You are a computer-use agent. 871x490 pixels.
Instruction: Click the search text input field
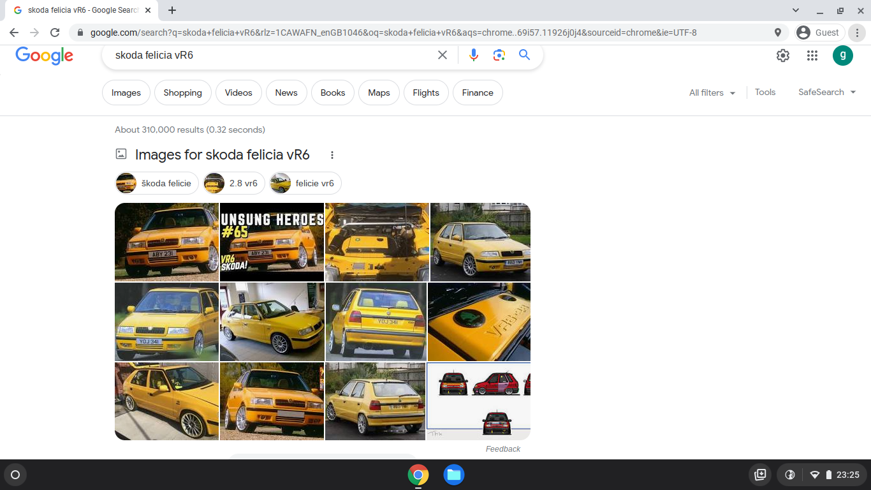pyautogui.click(x=271, y=55)
